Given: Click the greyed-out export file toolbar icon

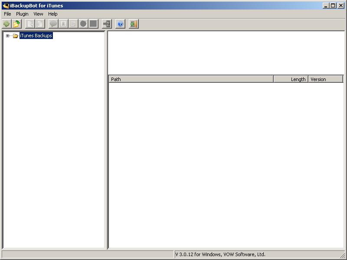Looking at the screenshot, I should coord(30,24).
